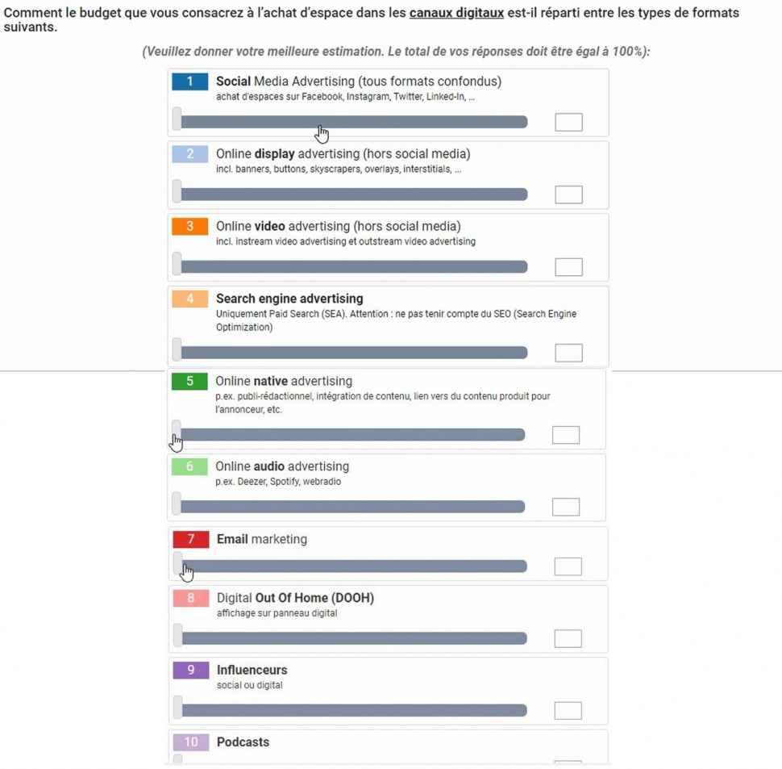The width and height of the screenshot is (782, 769).
Task: Click the light blue number 2 badge
Action: click(190, 154)
